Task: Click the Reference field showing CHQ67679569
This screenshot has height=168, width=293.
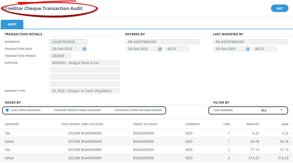Action: point(68,42)
